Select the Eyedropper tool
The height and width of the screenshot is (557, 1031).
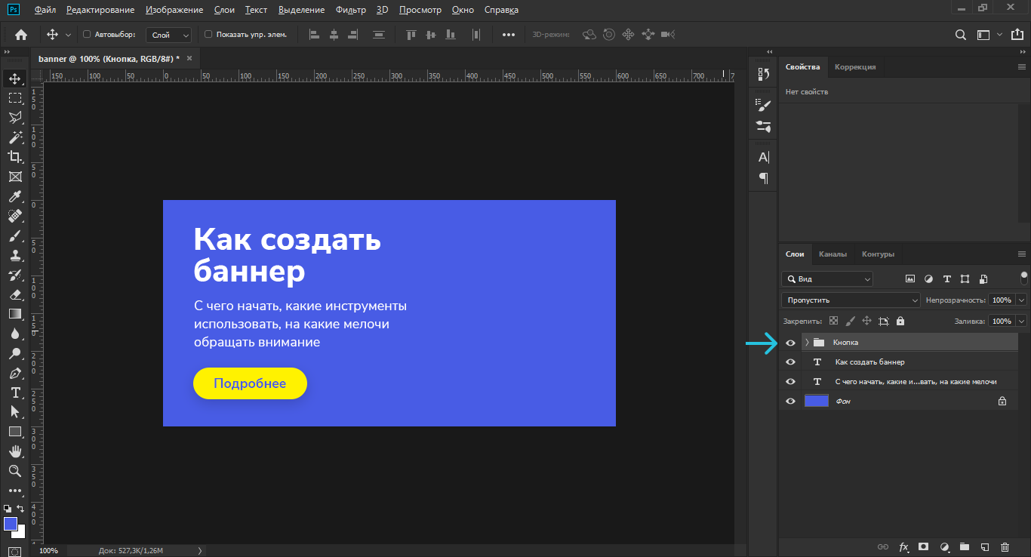(14, 196)
